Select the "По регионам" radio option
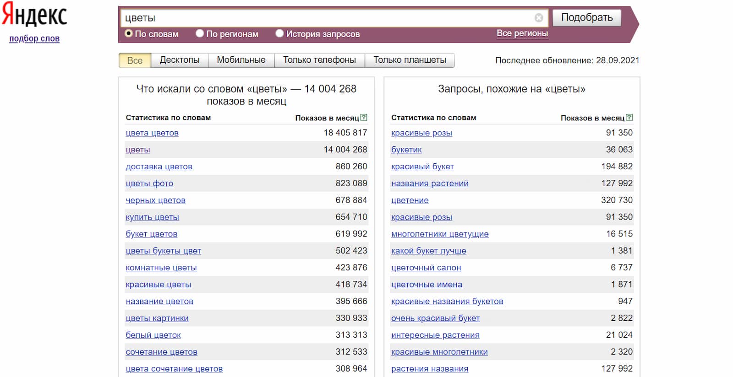The image size is (733, 377). click(x=200, y=33)
